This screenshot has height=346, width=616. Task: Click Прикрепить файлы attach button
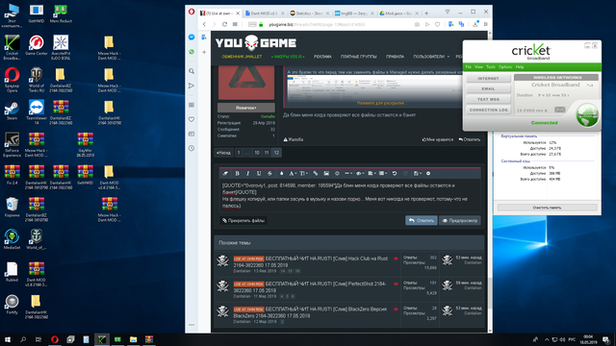[244, 220]
